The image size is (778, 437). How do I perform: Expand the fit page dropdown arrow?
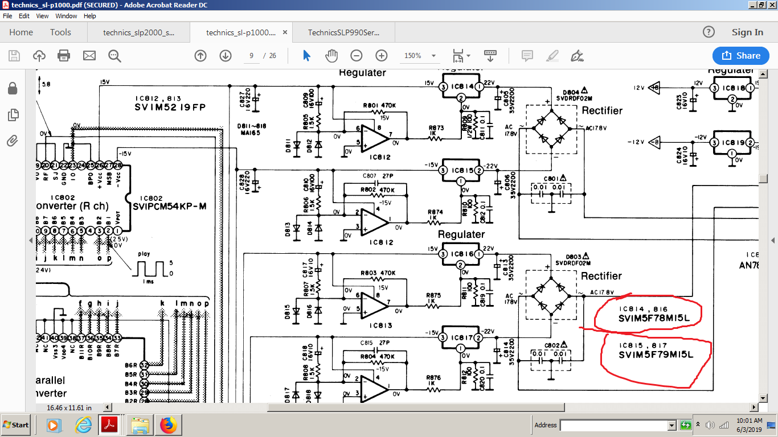468,56
